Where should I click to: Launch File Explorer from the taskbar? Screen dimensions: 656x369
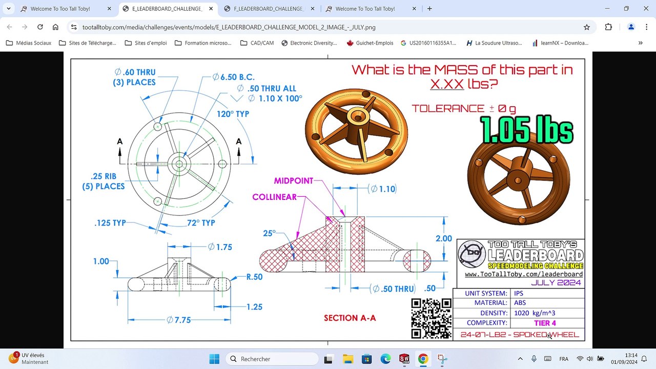pos(348,359)
